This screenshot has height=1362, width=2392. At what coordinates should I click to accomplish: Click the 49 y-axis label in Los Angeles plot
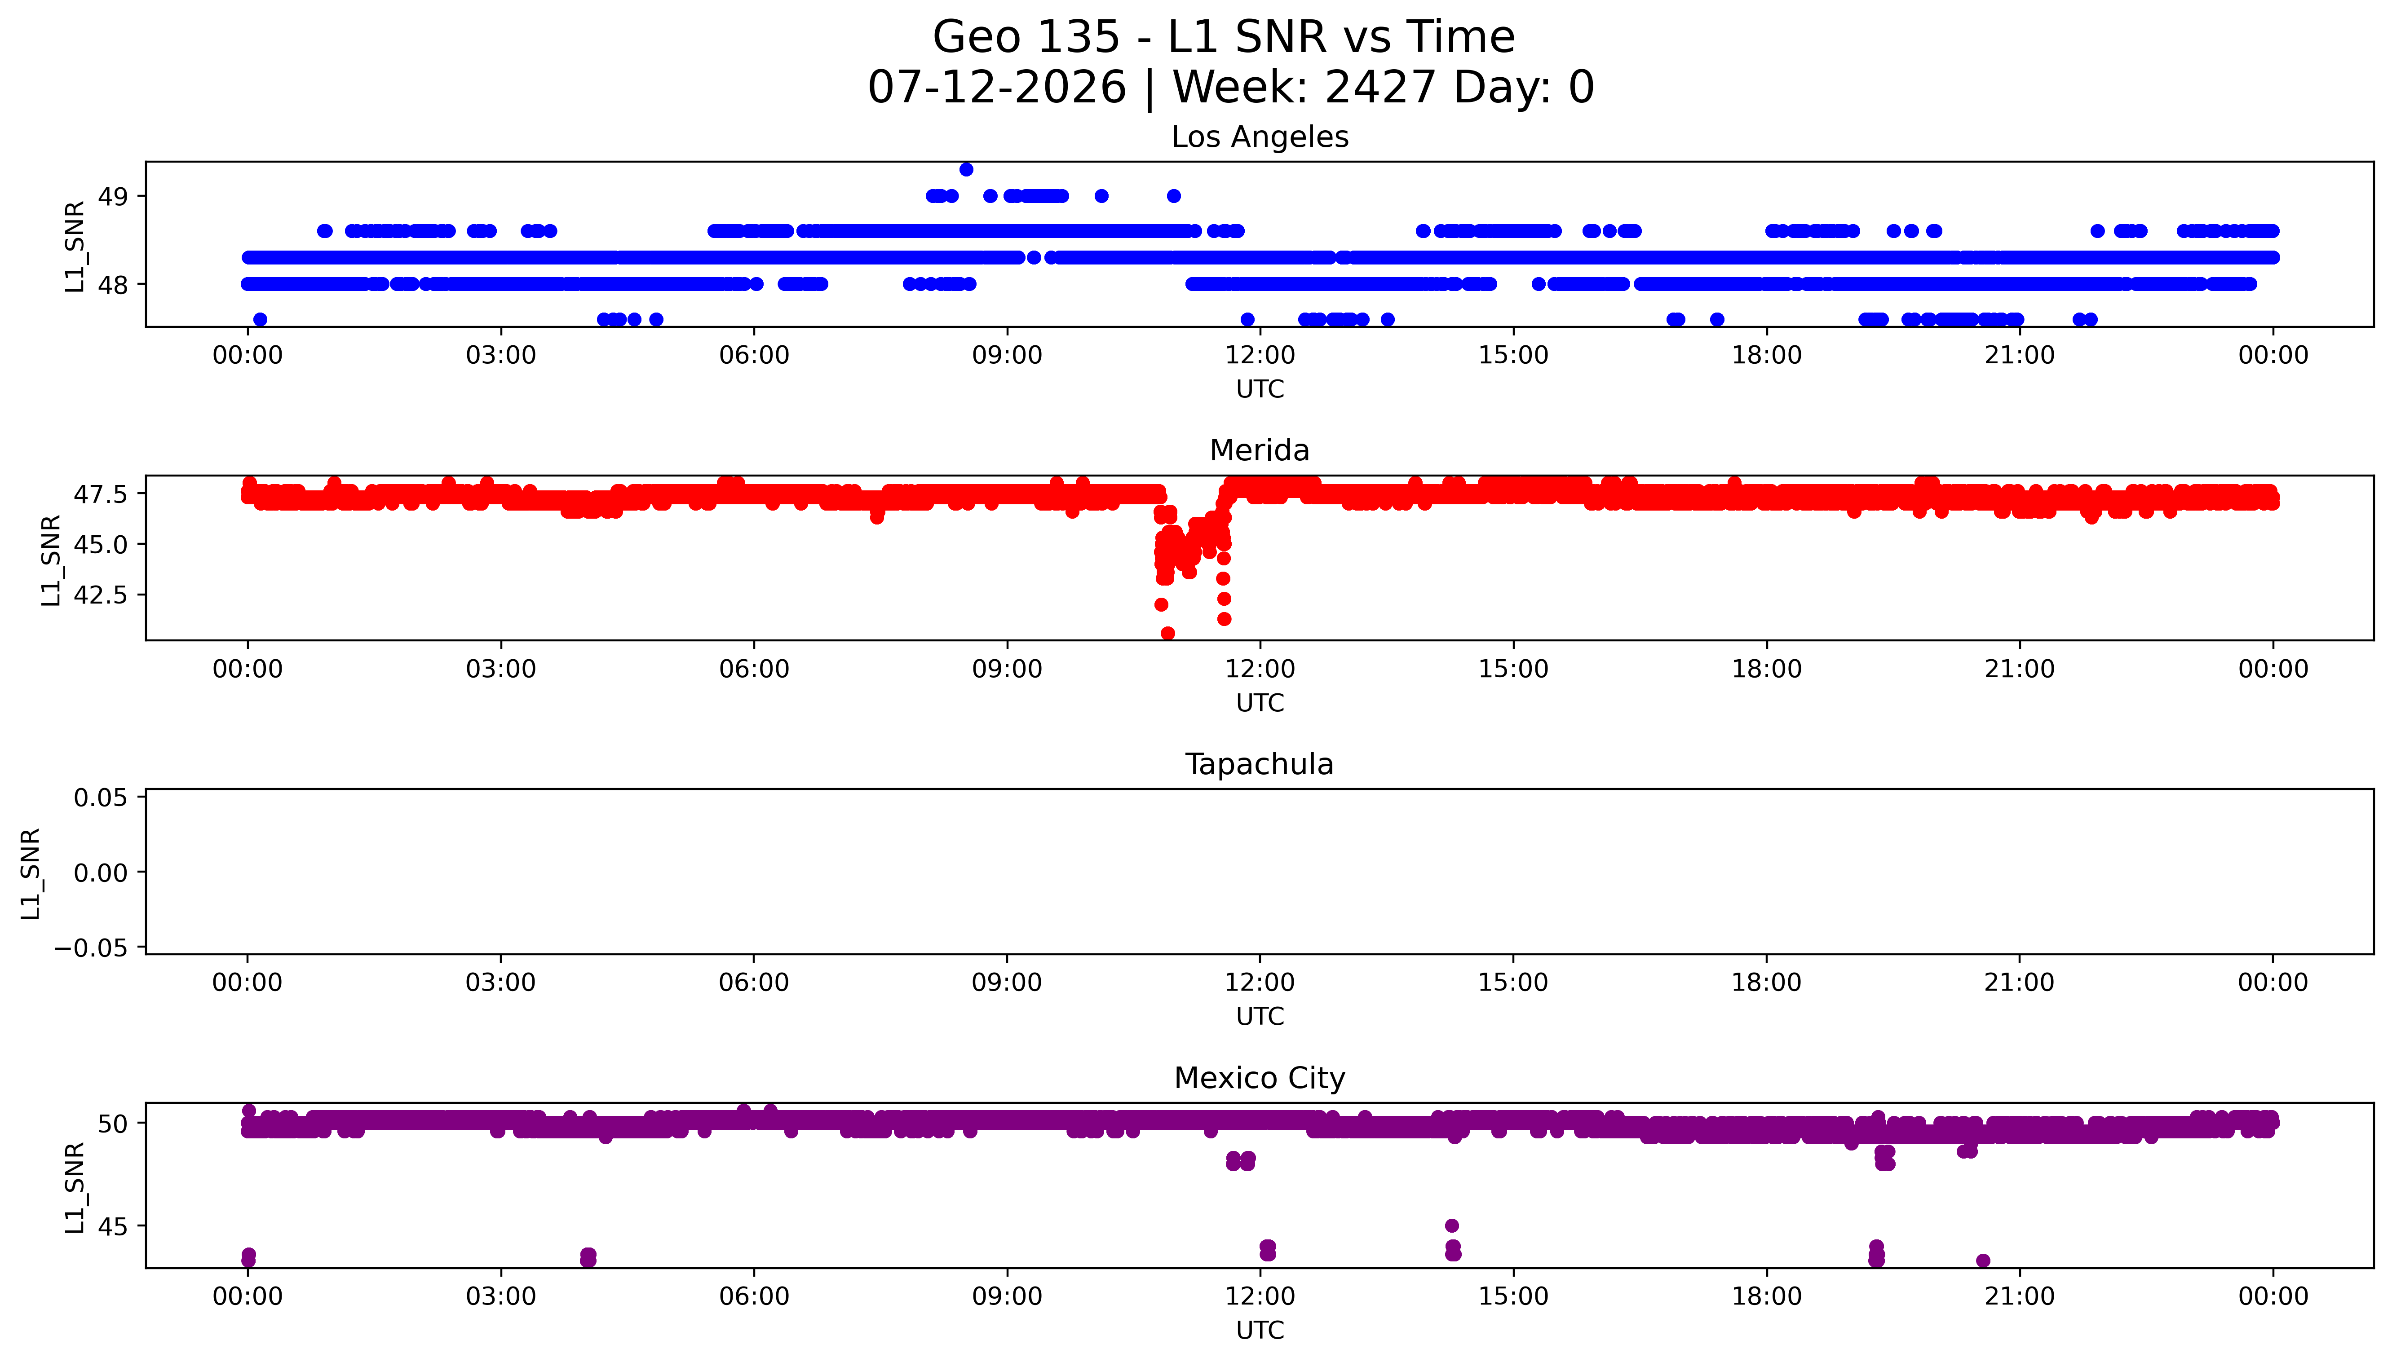[113, 196]
